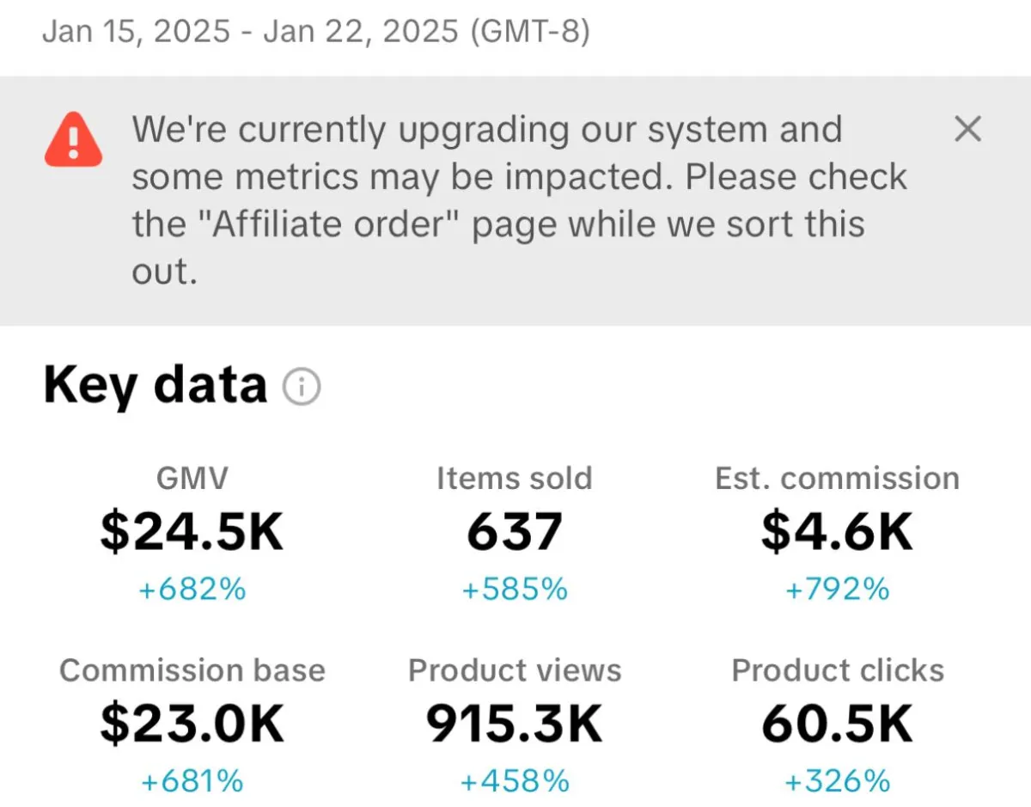Click the Key data heading

pos(156,386)
